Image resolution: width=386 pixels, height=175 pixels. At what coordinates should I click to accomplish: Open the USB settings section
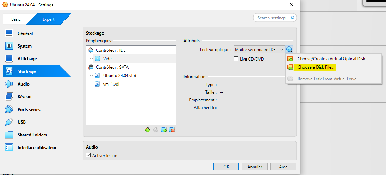pos(21,122)
